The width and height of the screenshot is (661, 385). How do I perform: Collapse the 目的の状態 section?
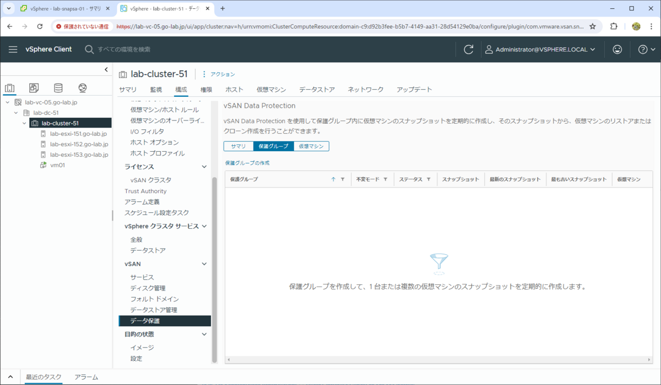(x=204, y=334)
